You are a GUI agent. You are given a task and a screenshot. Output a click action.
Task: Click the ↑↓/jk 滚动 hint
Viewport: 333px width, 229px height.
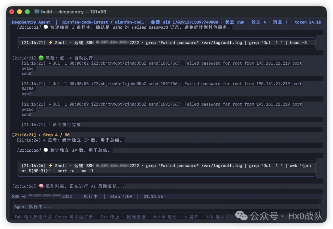pos(165,217)
